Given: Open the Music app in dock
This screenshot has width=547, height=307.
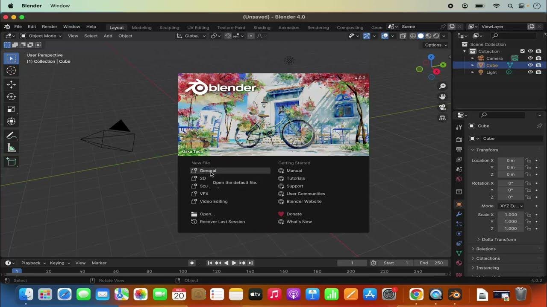Looking at the screenshot, I should click(x=274, y=294).
